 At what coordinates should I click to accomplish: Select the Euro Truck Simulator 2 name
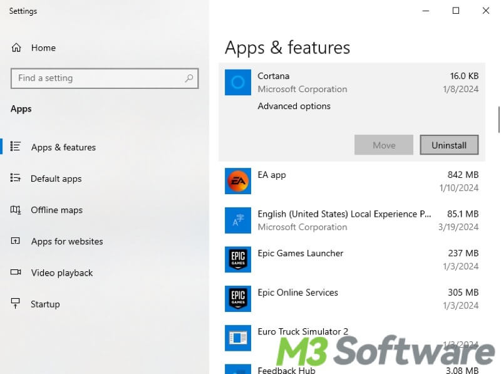303,331
